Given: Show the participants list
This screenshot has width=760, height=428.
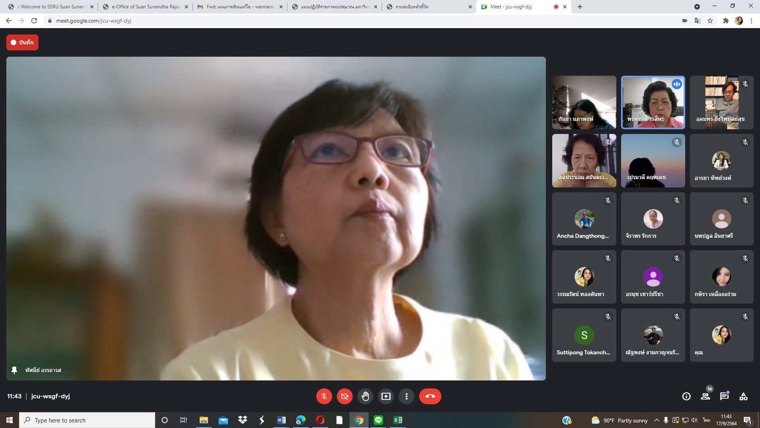Looking at the screenshot, I should coord(705,396).
